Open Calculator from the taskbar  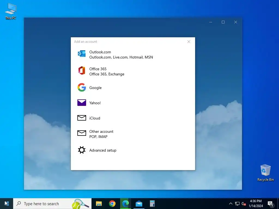[x=152, y=204]
